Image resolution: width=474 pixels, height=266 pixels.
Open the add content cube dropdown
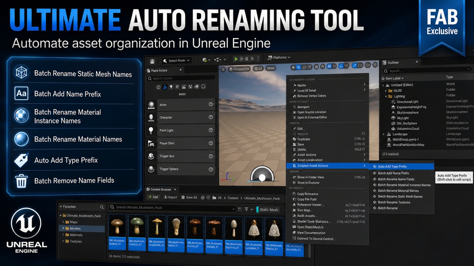tap(206, 59)
